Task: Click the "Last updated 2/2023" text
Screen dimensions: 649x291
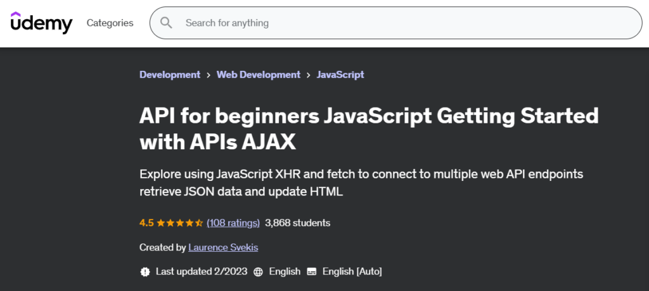Action: point(202,271)
